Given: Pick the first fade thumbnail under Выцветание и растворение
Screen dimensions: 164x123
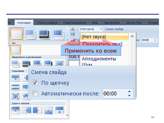Looking at the screenshot, I should pos(15,64).
